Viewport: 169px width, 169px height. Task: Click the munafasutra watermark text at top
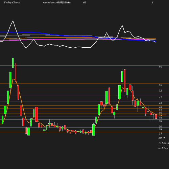click(57, 3)
